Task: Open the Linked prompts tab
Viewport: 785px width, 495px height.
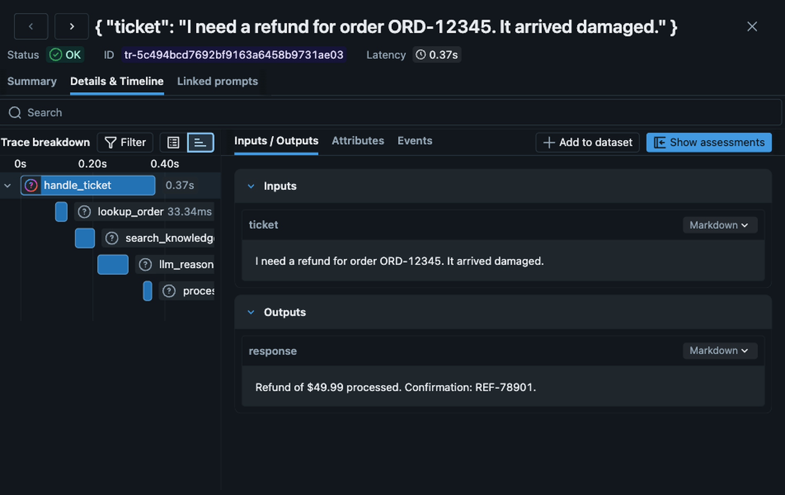Action: [217, 81]
